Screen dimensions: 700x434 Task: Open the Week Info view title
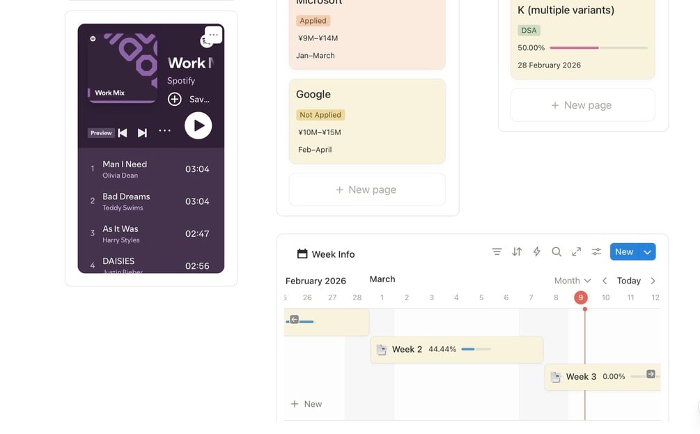coord(326,254)
